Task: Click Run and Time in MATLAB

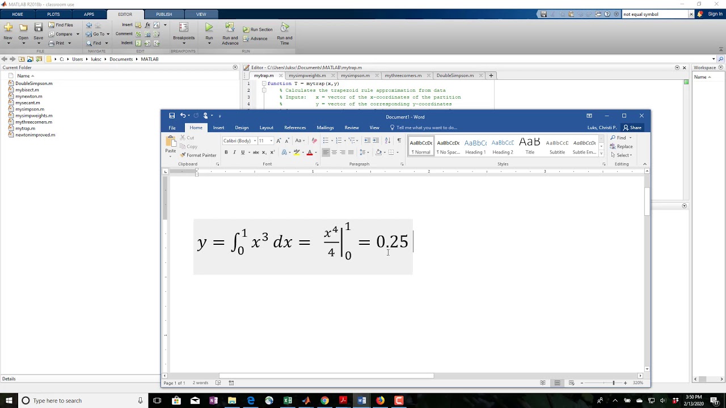Action: pos(285,34)
